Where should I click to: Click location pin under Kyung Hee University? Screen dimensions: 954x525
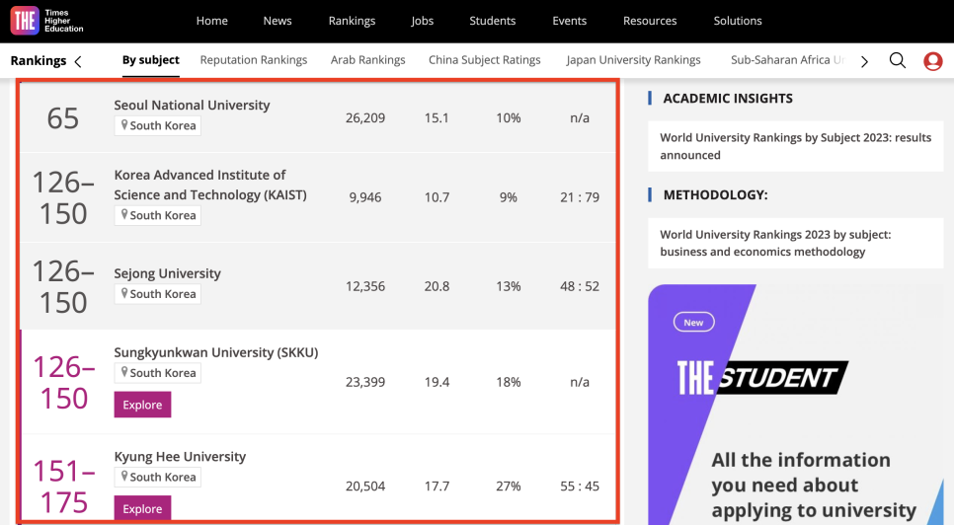124,477
